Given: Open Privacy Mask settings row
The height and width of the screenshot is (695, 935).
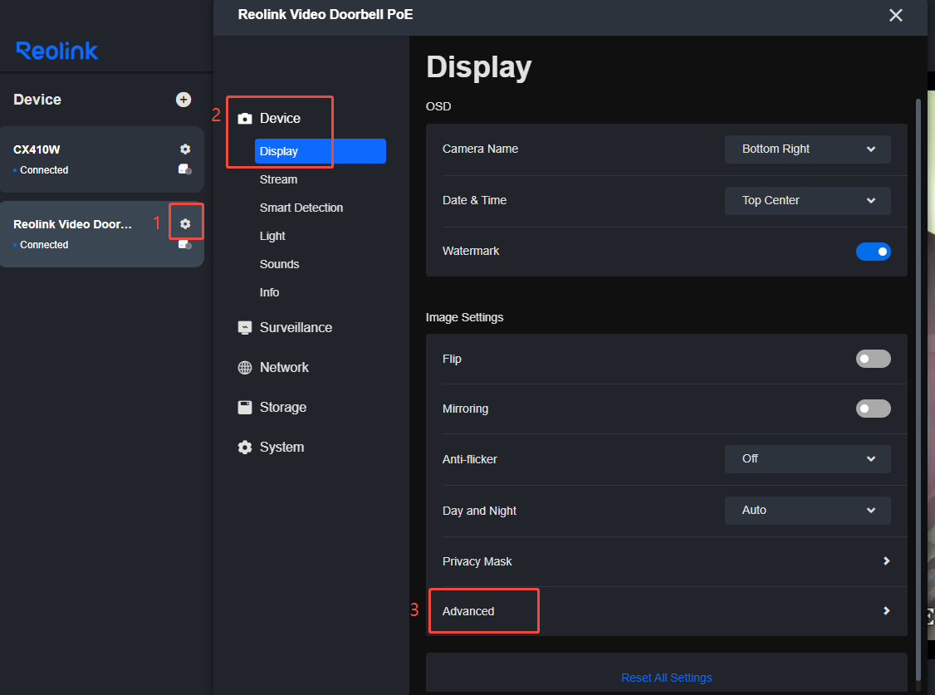Looking at the screenshot, I should pyautogui.click(x=666, y=561).
